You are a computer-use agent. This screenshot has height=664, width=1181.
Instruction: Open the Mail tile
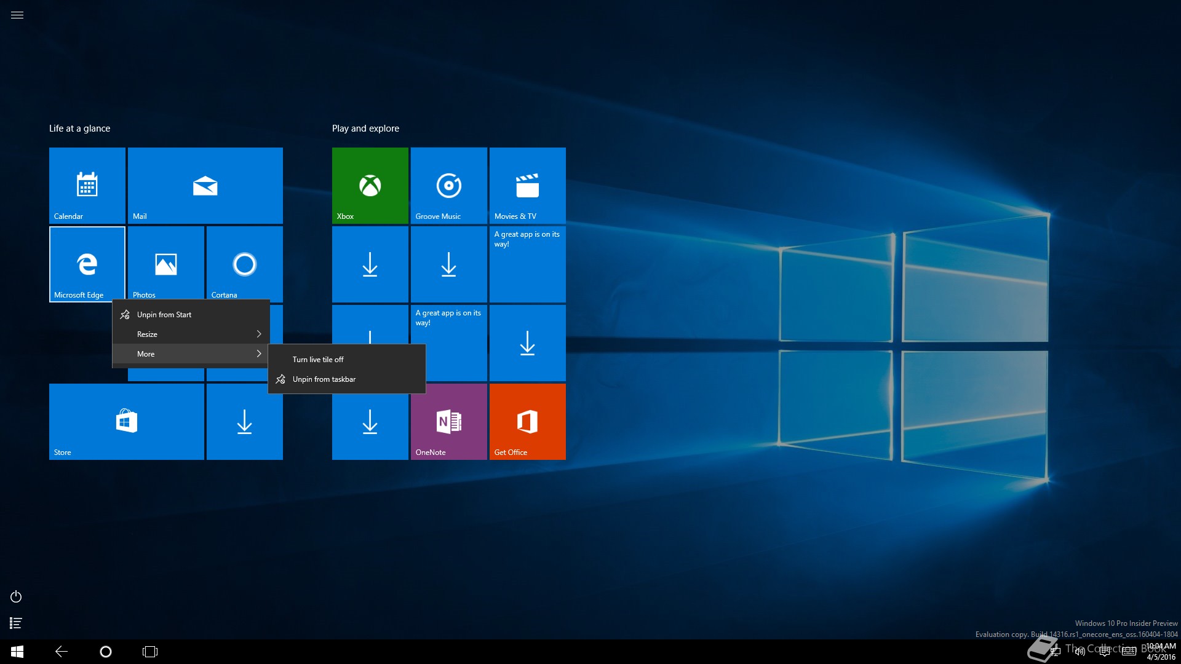point(205,185)
